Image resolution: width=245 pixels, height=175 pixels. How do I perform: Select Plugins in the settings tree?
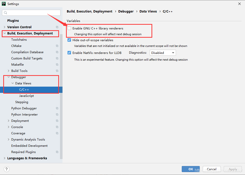pos(13,20)
